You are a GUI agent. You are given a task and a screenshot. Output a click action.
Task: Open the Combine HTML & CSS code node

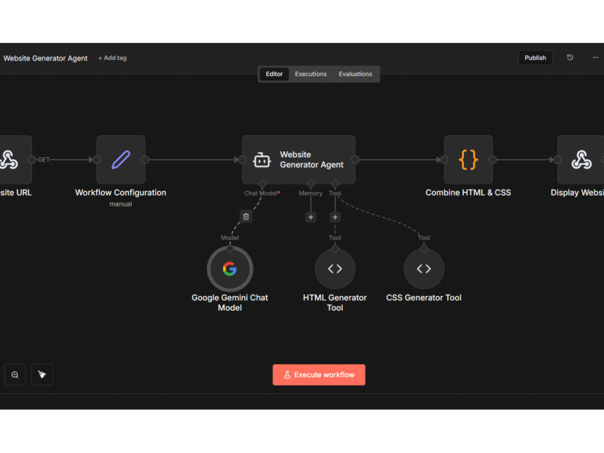tap(468, 159)
